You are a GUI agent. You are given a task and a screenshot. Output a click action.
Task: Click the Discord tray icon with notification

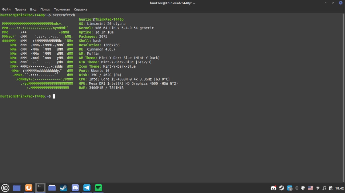click(x=274, y=188)
